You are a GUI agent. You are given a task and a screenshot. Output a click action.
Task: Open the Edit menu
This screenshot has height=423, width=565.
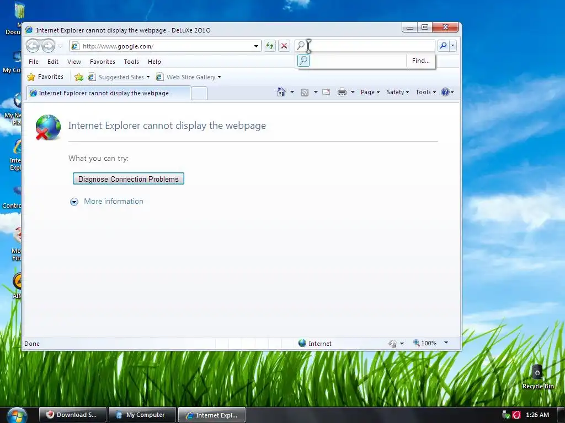(x=52, y=62)
